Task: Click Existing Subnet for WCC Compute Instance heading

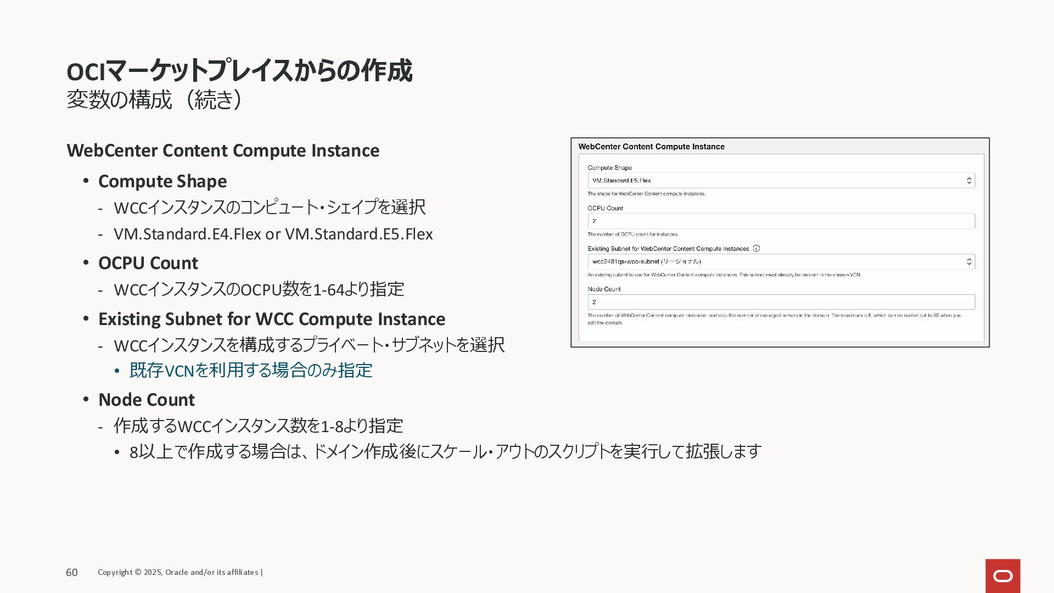Action: tap(271, 319)
